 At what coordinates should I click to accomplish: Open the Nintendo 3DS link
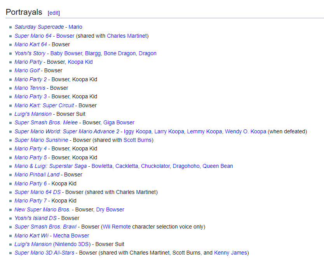click(72, 244)
